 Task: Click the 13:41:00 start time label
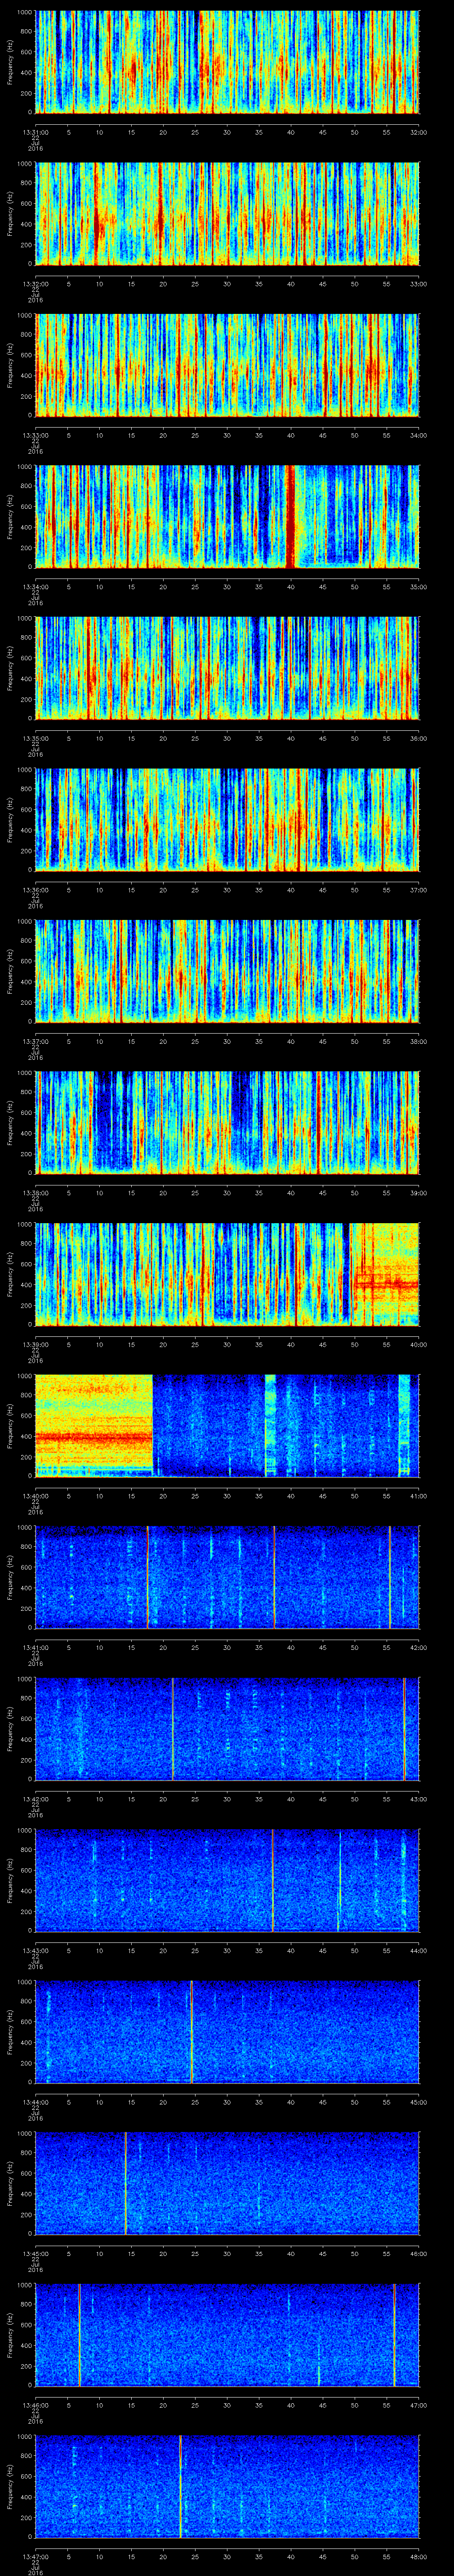tap(35, 1647)
